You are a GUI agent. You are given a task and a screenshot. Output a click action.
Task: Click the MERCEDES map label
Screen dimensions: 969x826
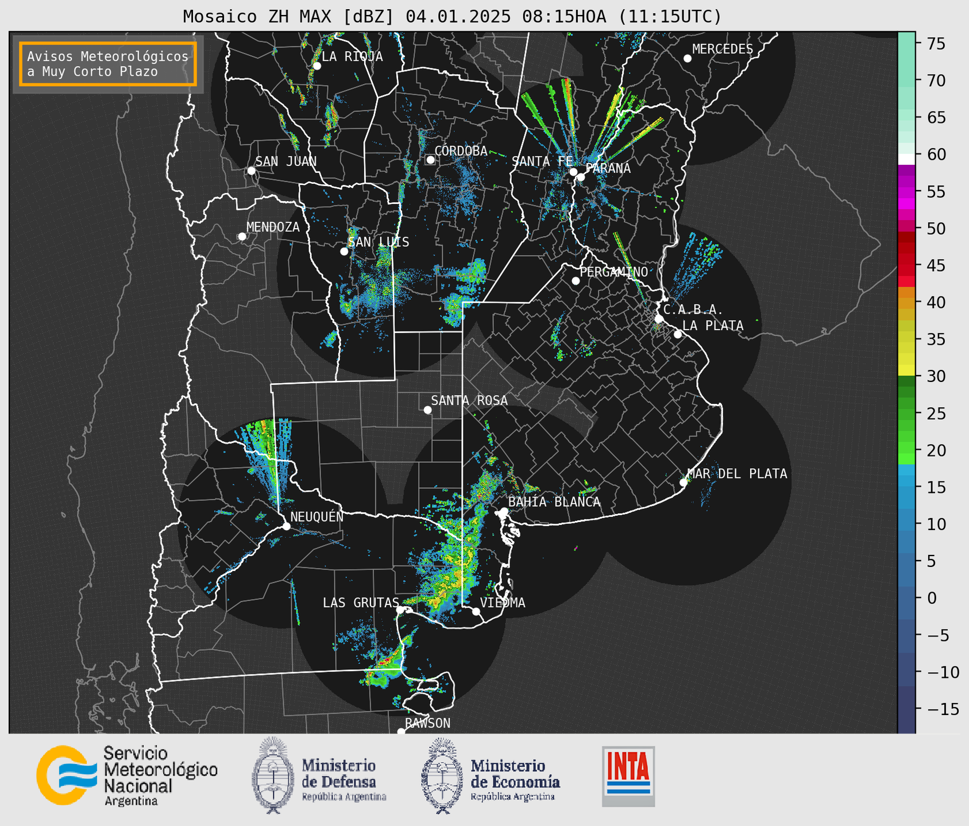coord(723,49)
